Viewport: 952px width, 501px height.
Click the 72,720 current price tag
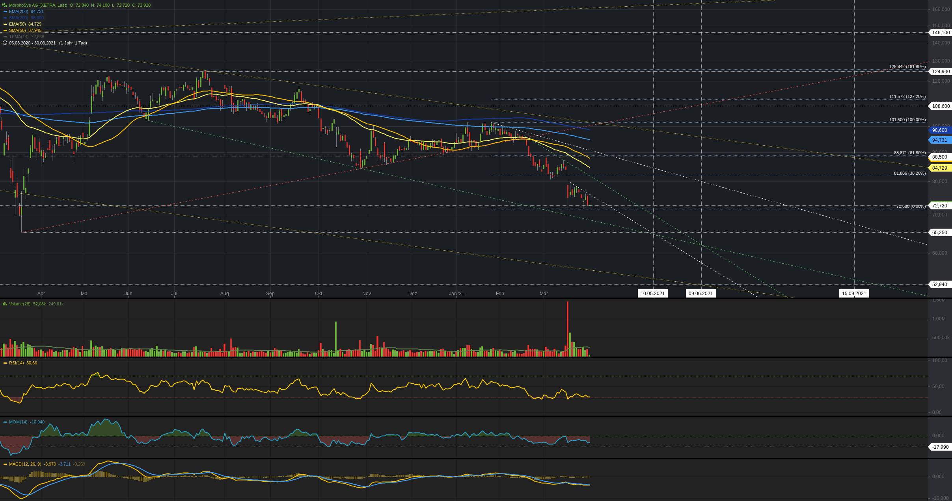(940, 206)
